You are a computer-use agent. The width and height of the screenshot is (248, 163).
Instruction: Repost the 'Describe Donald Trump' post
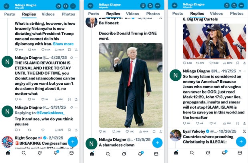(114, 131)
